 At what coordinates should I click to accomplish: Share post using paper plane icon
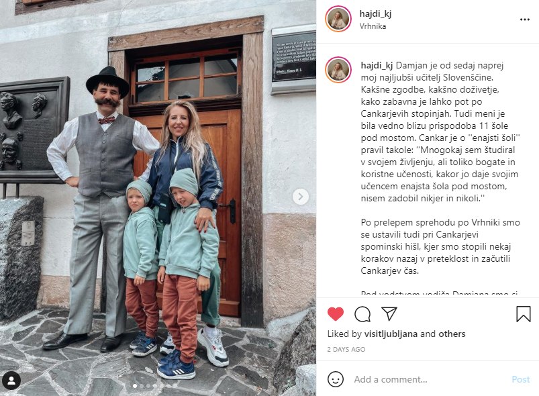[389, 313]
